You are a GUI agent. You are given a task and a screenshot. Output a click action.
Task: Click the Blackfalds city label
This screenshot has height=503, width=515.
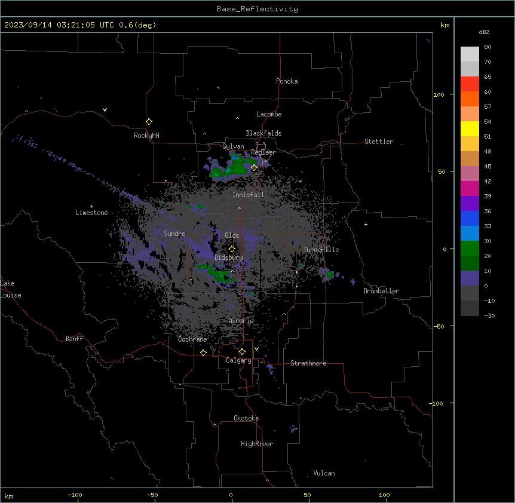coord(263,133)
